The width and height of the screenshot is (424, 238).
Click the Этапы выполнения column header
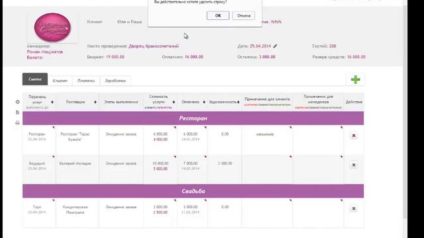pos(121,102)
